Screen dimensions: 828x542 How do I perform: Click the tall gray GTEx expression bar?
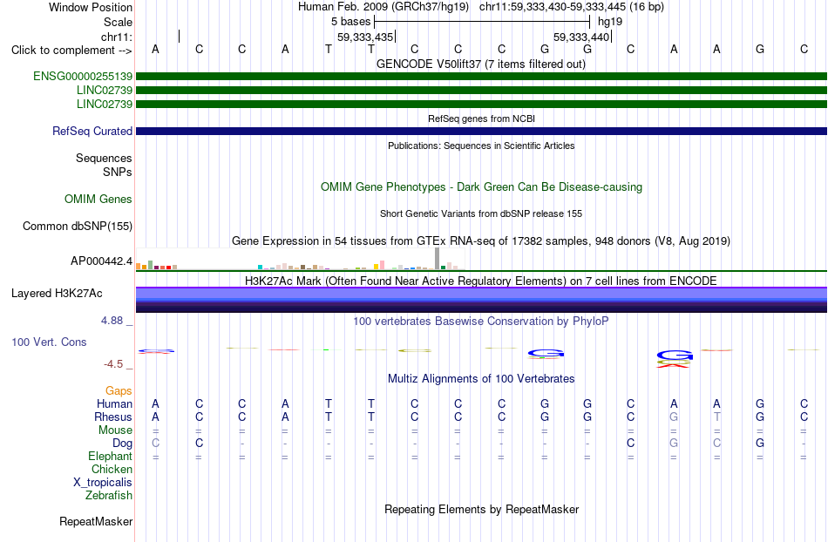[x=438, y=259]
